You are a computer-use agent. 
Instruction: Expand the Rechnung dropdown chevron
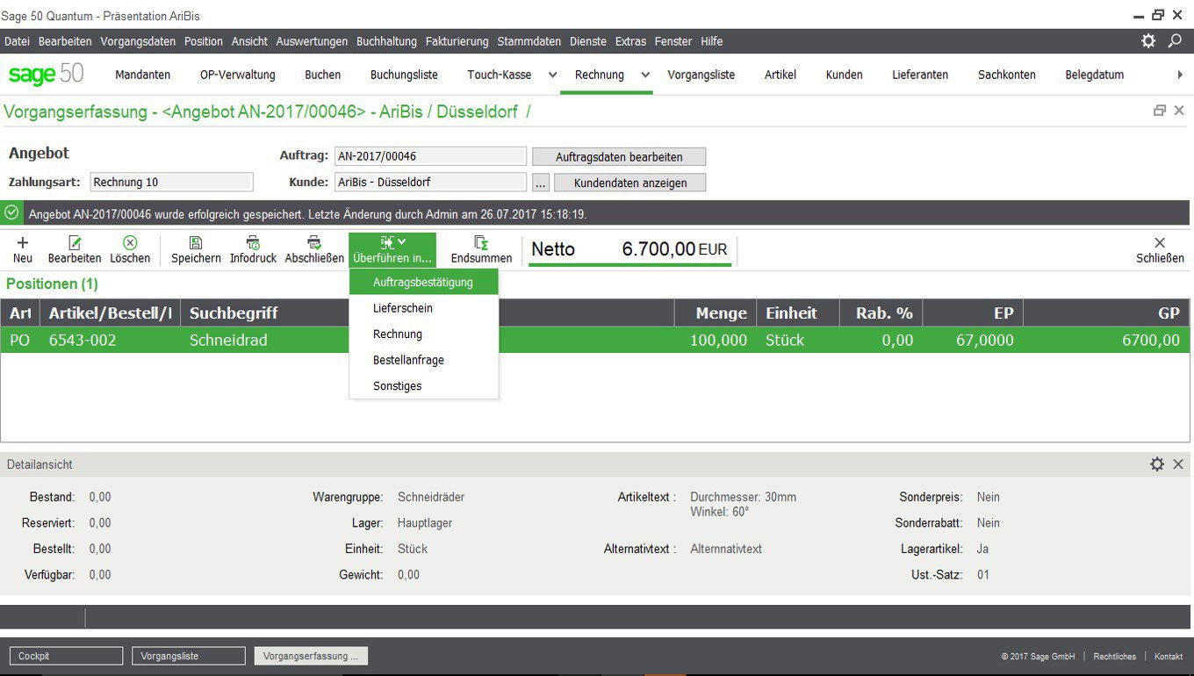[645, 75]
